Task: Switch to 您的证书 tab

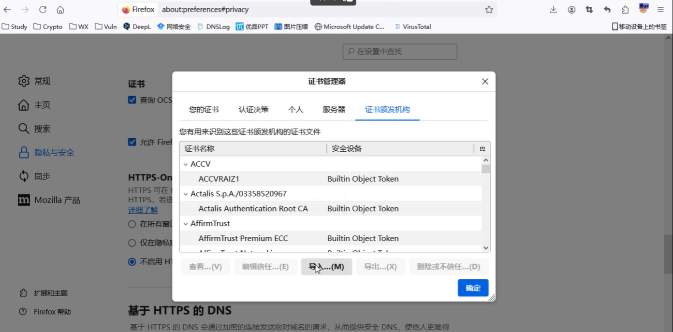Action: coord(204,110)
